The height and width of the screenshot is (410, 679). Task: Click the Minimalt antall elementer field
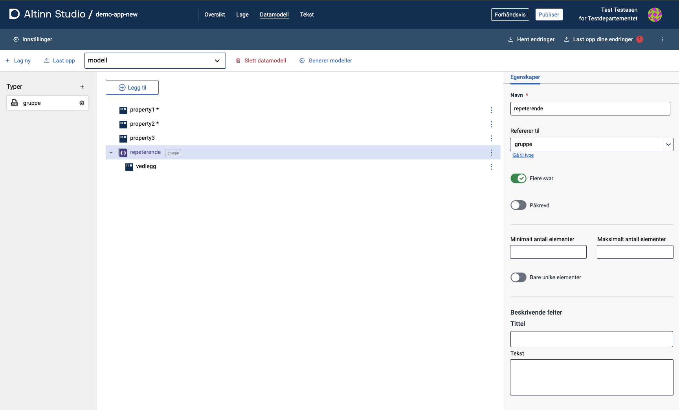point(548,252)
